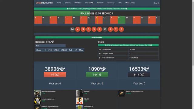Click the history circle showing 11

(x=105, y=29)
